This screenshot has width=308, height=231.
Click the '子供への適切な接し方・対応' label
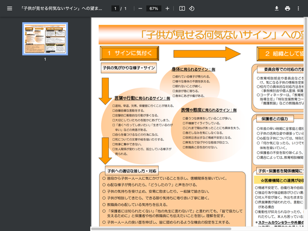click(132, 171)
